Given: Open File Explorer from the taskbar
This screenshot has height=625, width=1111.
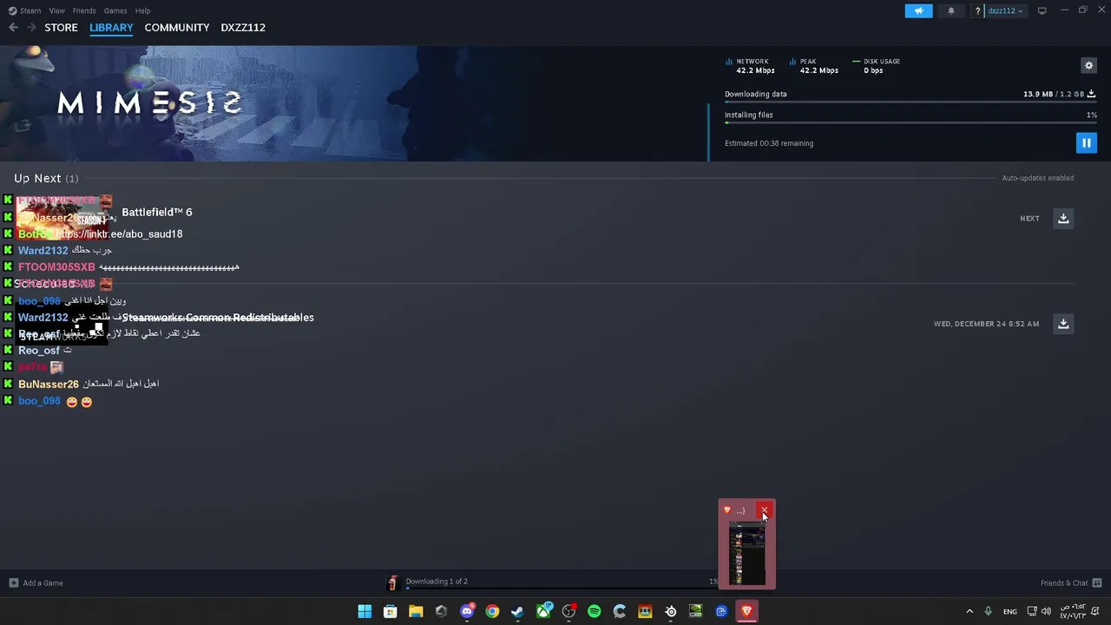Looking at the screenshot, I should [416, 611].
